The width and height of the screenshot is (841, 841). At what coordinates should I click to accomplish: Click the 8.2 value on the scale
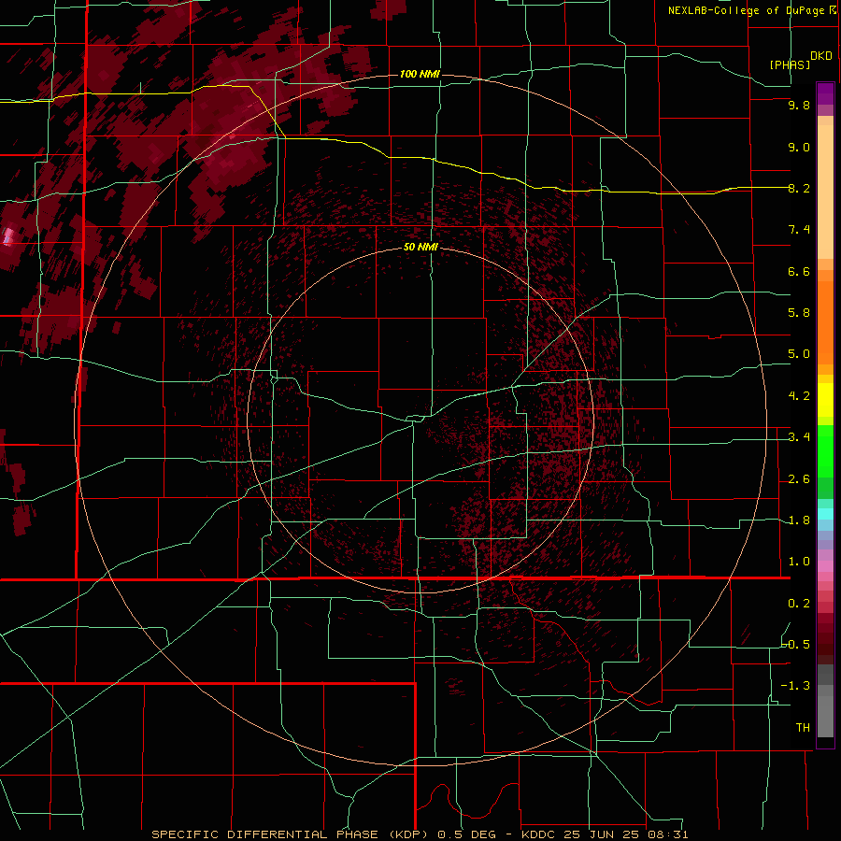pyautogui.click(x=799, y=188)
